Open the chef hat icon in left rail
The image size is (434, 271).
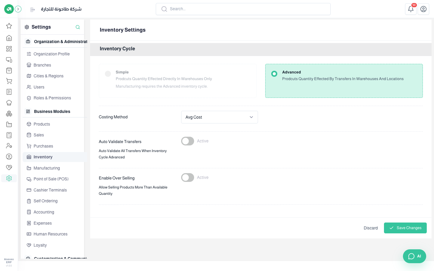(x=9, y=103)
